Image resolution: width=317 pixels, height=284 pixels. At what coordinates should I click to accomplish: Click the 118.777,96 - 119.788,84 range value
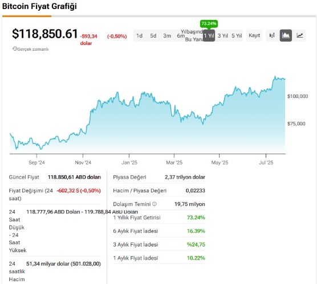click(82, 212)
